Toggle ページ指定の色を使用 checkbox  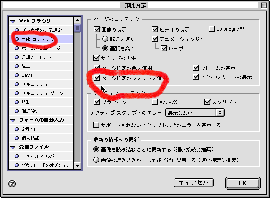pyautogui.click(x=97, y=67)
